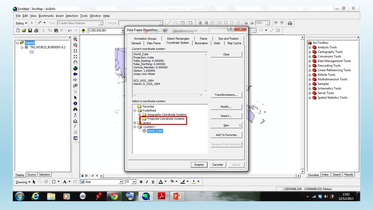This screenshot has width=373, height=210.
Task: Open Chrome from the taskbar
Action: [x=114, y=197]
